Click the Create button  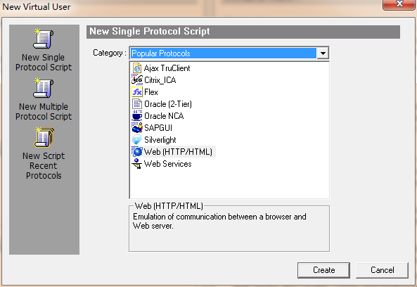(323, 270)
